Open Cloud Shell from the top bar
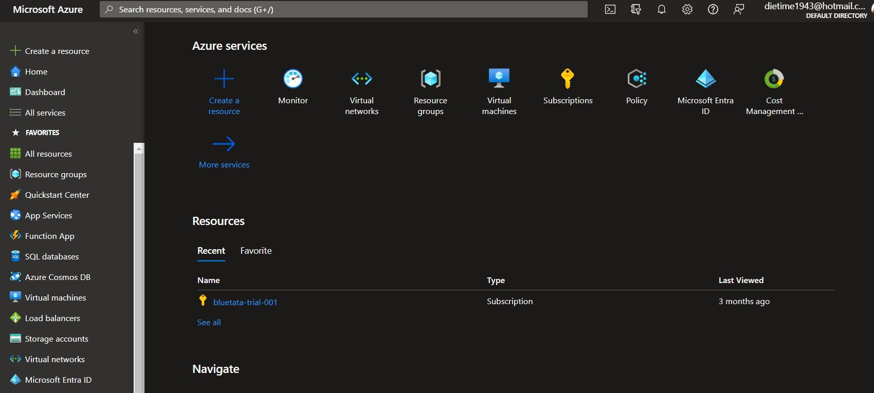 coord(610,9)
